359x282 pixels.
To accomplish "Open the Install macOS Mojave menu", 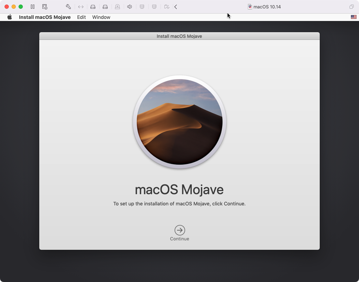I will 45,17.
